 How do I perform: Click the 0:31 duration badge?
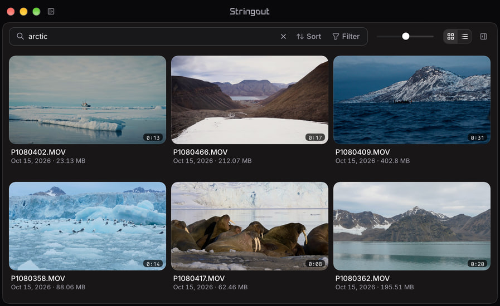click(477, 137)
